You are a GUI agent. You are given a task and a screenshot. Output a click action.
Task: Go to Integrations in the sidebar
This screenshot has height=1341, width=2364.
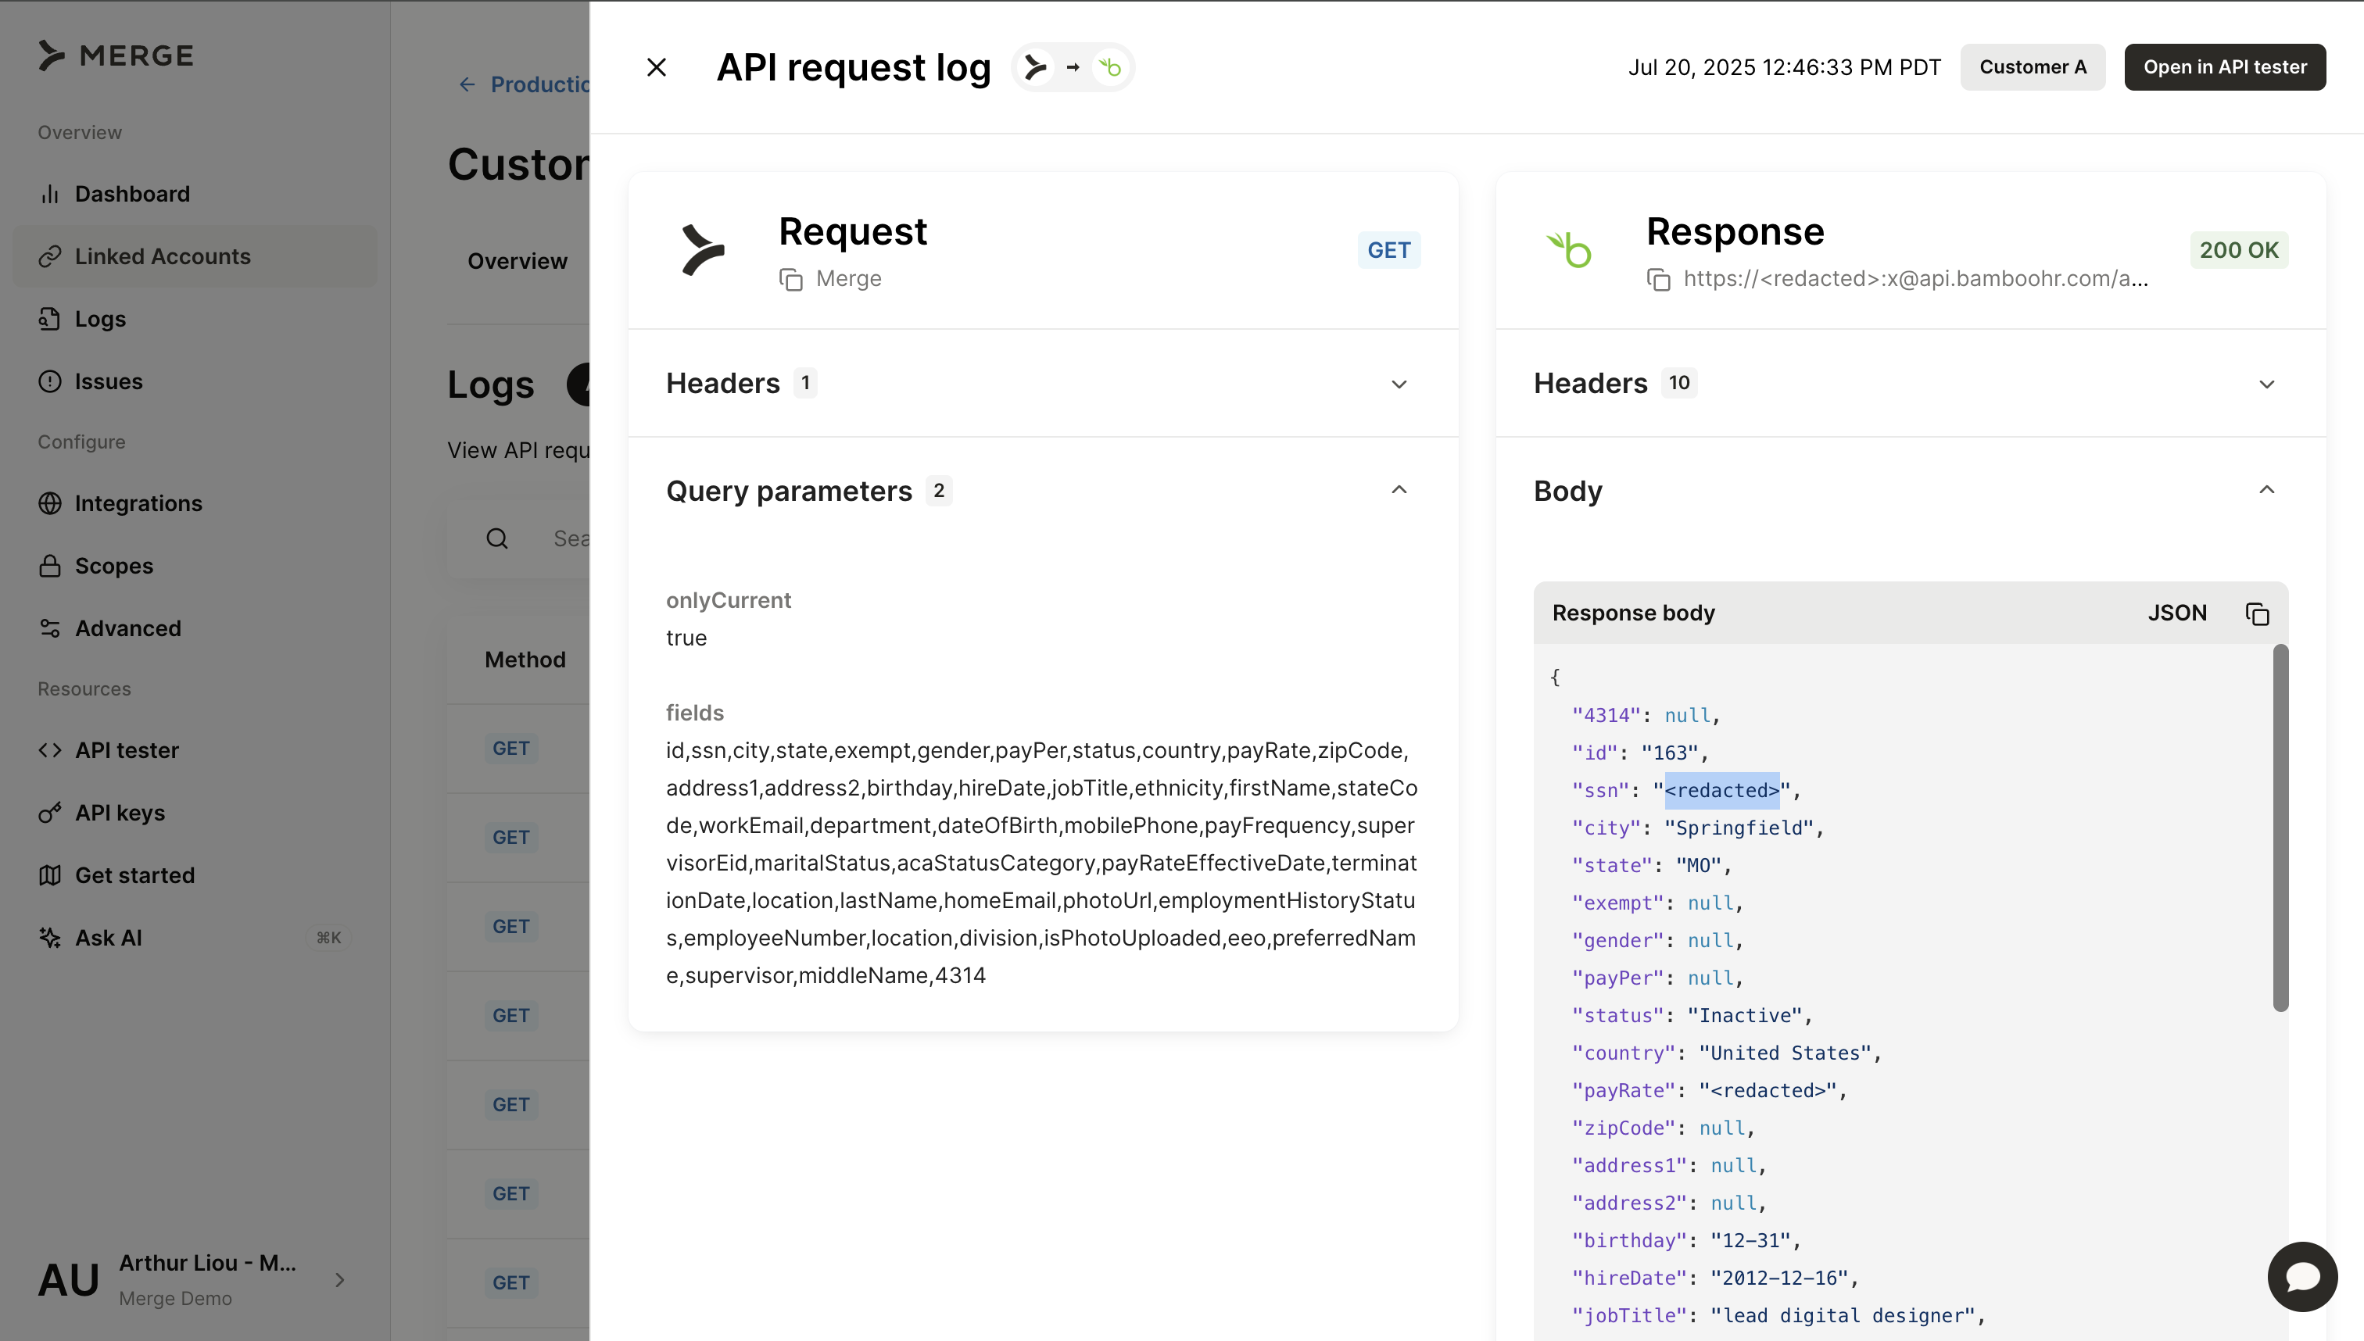(x=138, y=503)
